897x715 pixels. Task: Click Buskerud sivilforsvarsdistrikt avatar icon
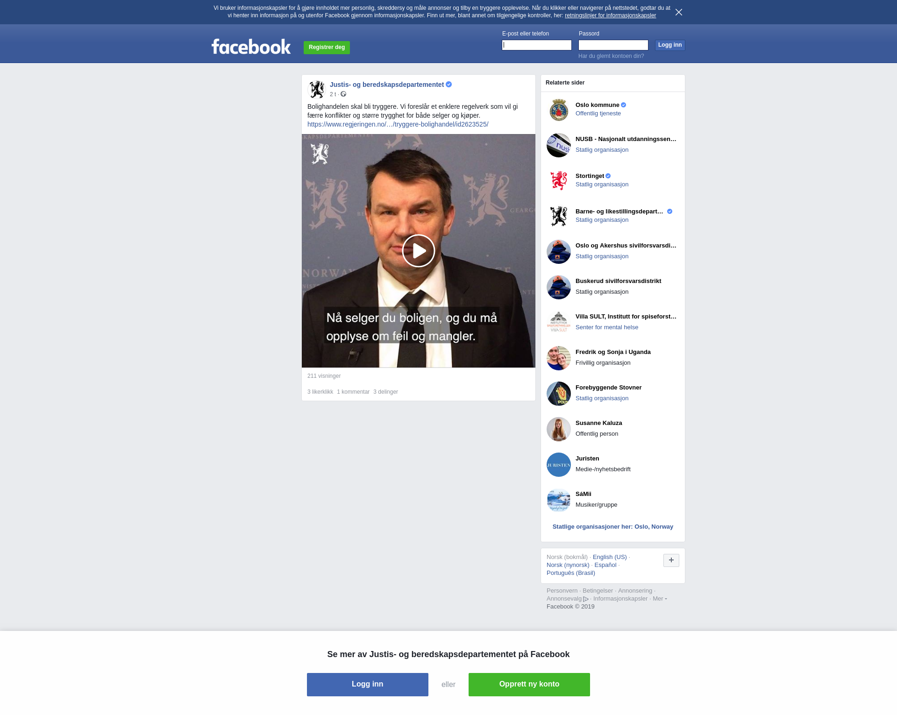point(559,287)
